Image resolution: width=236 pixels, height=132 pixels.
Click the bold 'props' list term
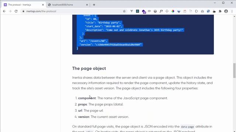coord(83,104)
